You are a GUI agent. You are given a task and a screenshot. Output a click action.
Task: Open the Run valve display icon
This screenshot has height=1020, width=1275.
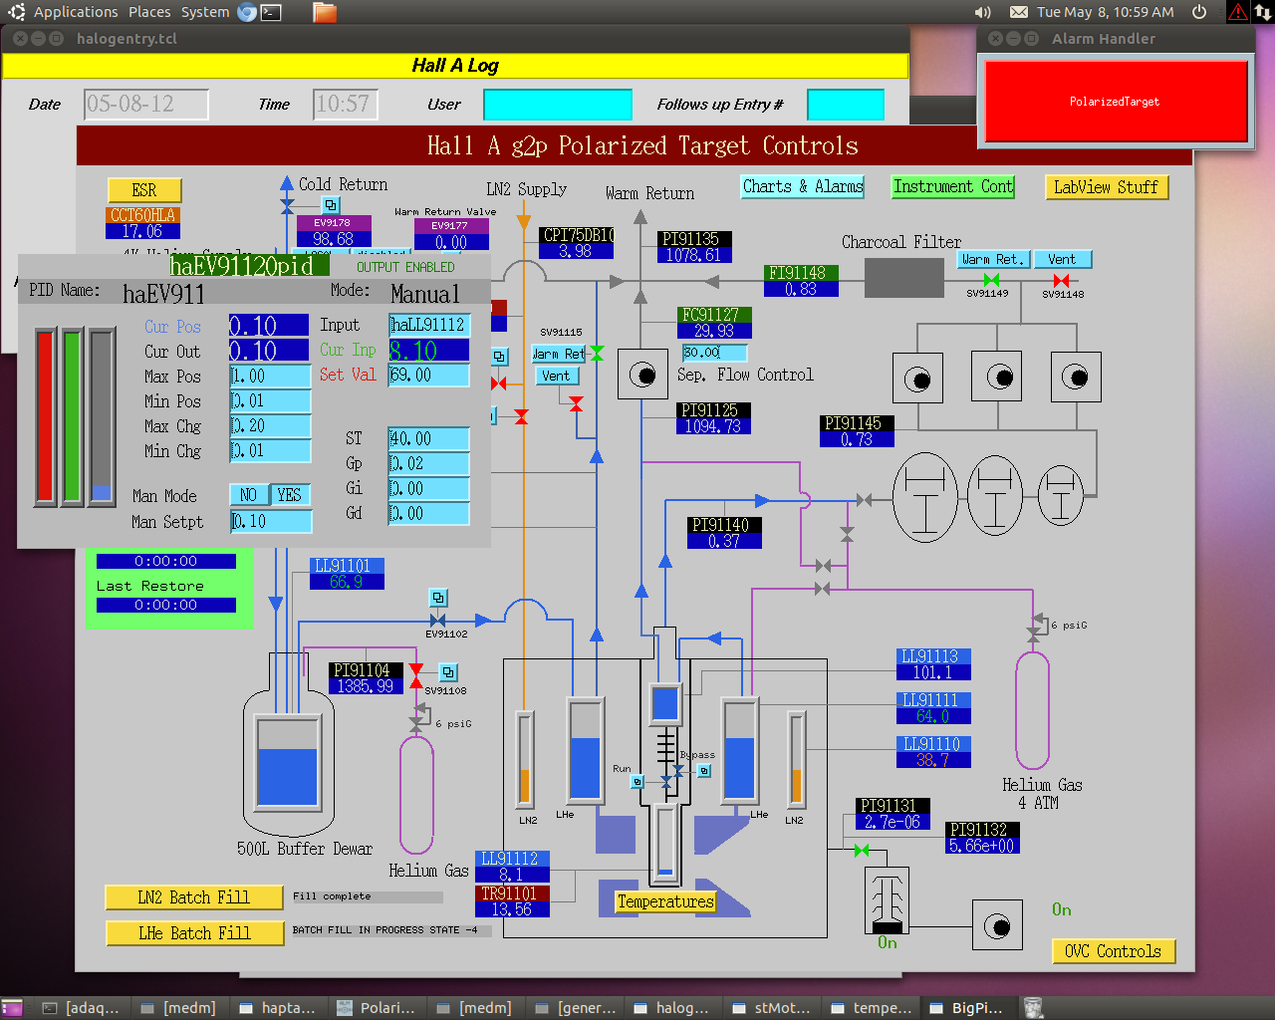pyautogui.click(x=637, y=782)
